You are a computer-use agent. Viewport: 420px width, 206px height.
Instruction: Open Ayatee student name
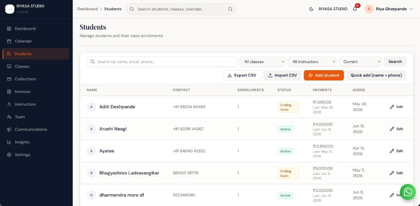[107, 151]
